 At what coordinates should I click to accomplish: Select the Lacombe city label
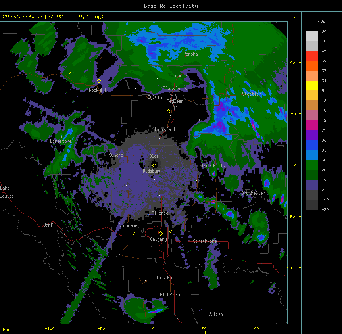[x=179, y=76]
